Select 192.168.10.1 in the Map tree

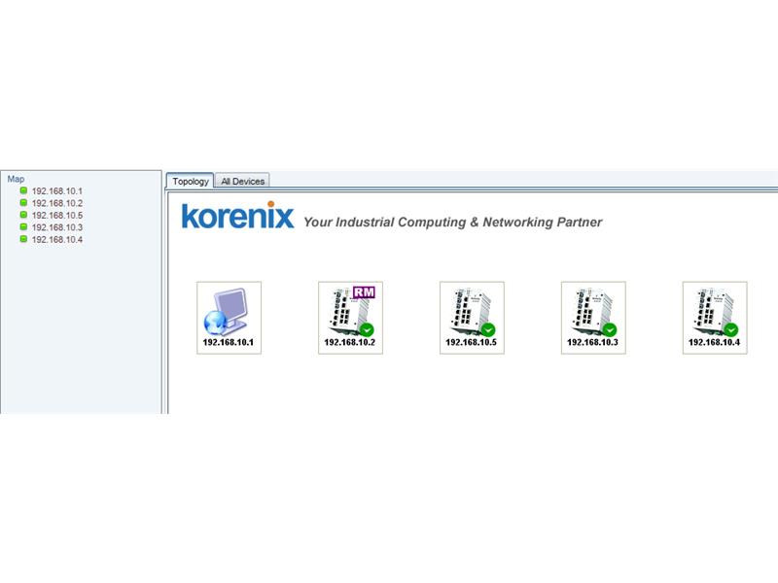[57, 190]
